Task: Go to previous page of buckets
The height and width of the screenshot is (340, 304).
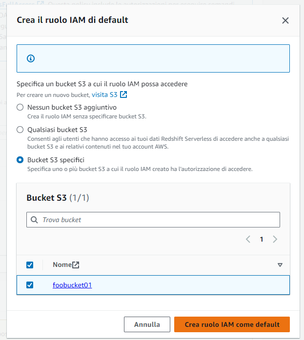Action: click(248, 239)
